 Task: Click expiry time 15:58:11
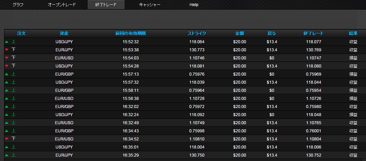(x=131, y=90)
